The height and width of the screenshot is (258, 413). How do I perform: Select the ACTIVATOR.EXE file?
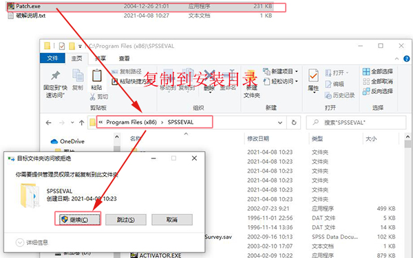(x=157, y=255)
